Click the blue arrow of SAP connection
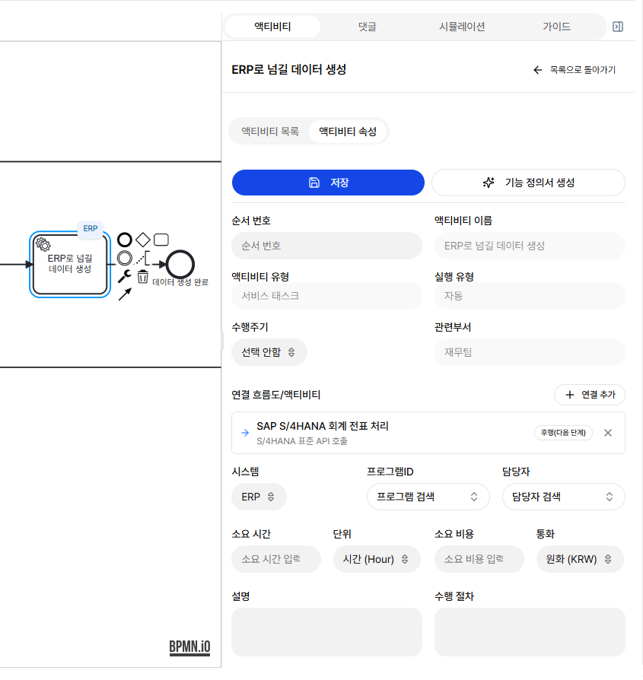643x680 pixels. tap(245, 433)
